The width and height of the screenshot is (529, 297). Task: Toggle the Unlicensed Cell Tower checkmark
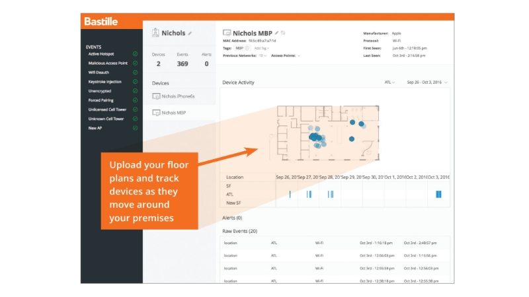tap(135, 110)
